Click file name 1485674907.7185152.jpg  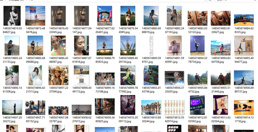pyautogui.click(x=35, y=119)
